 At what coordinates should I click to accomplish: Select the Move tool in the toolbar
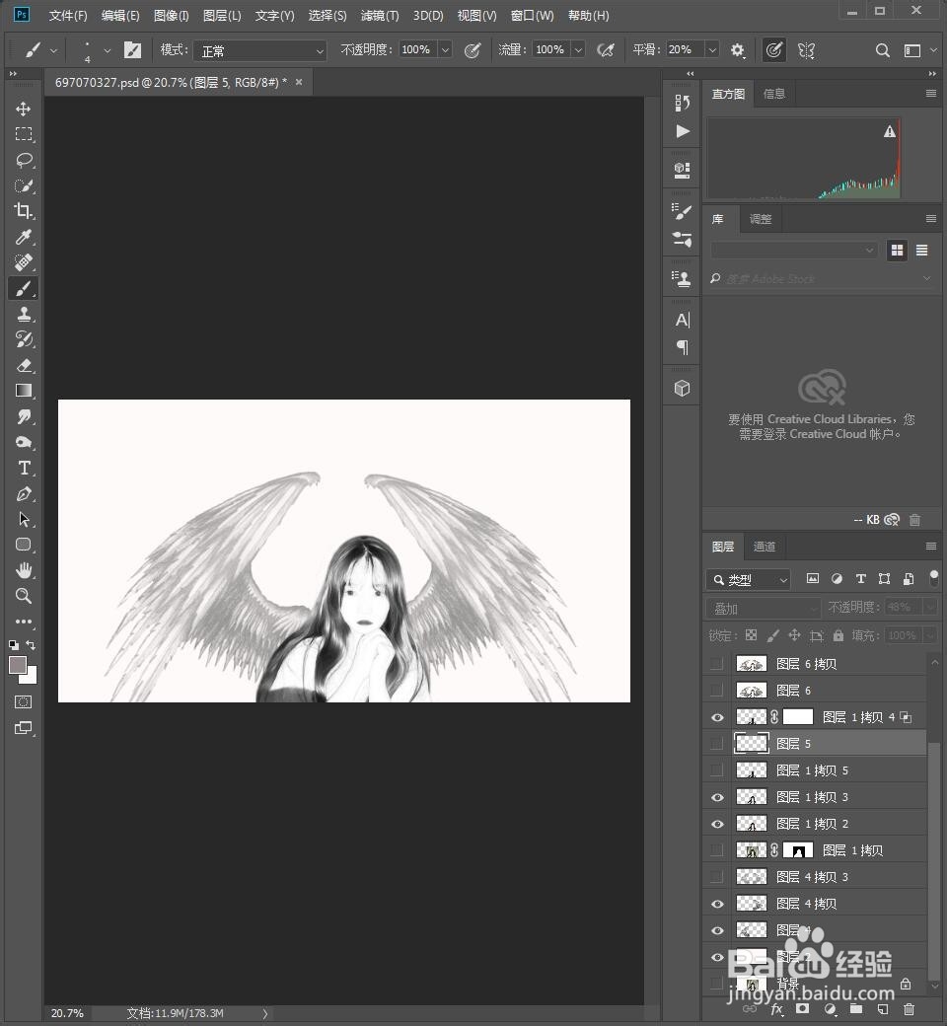[24, 109]
